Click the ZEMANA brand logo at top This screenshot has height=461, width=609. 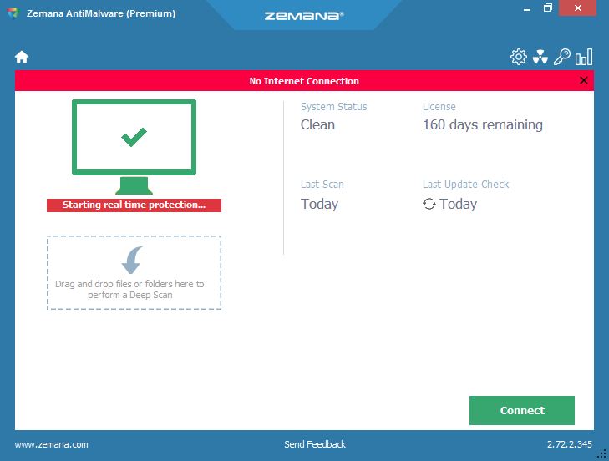coord(304,16)
